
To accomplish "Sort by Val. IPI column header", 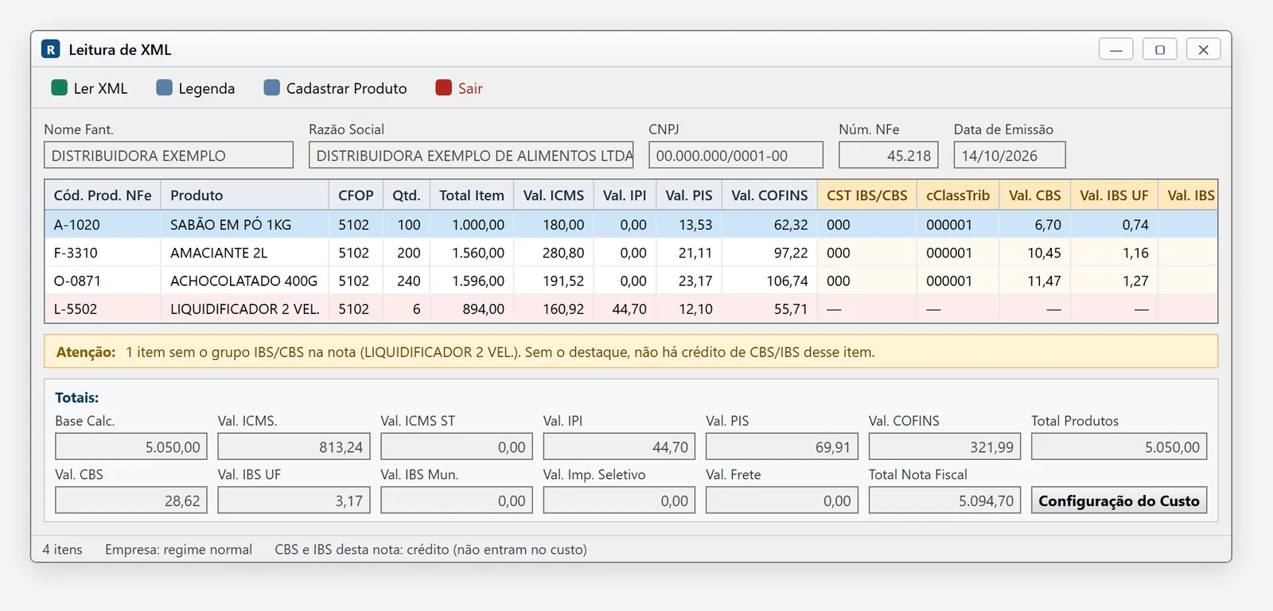I will (625, 195).
